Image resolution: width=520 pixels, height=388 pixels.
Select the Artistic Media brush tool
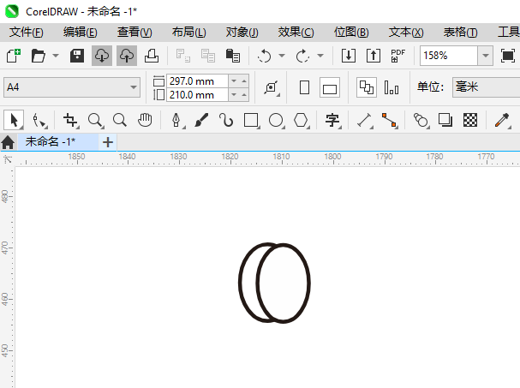(201, 120)
